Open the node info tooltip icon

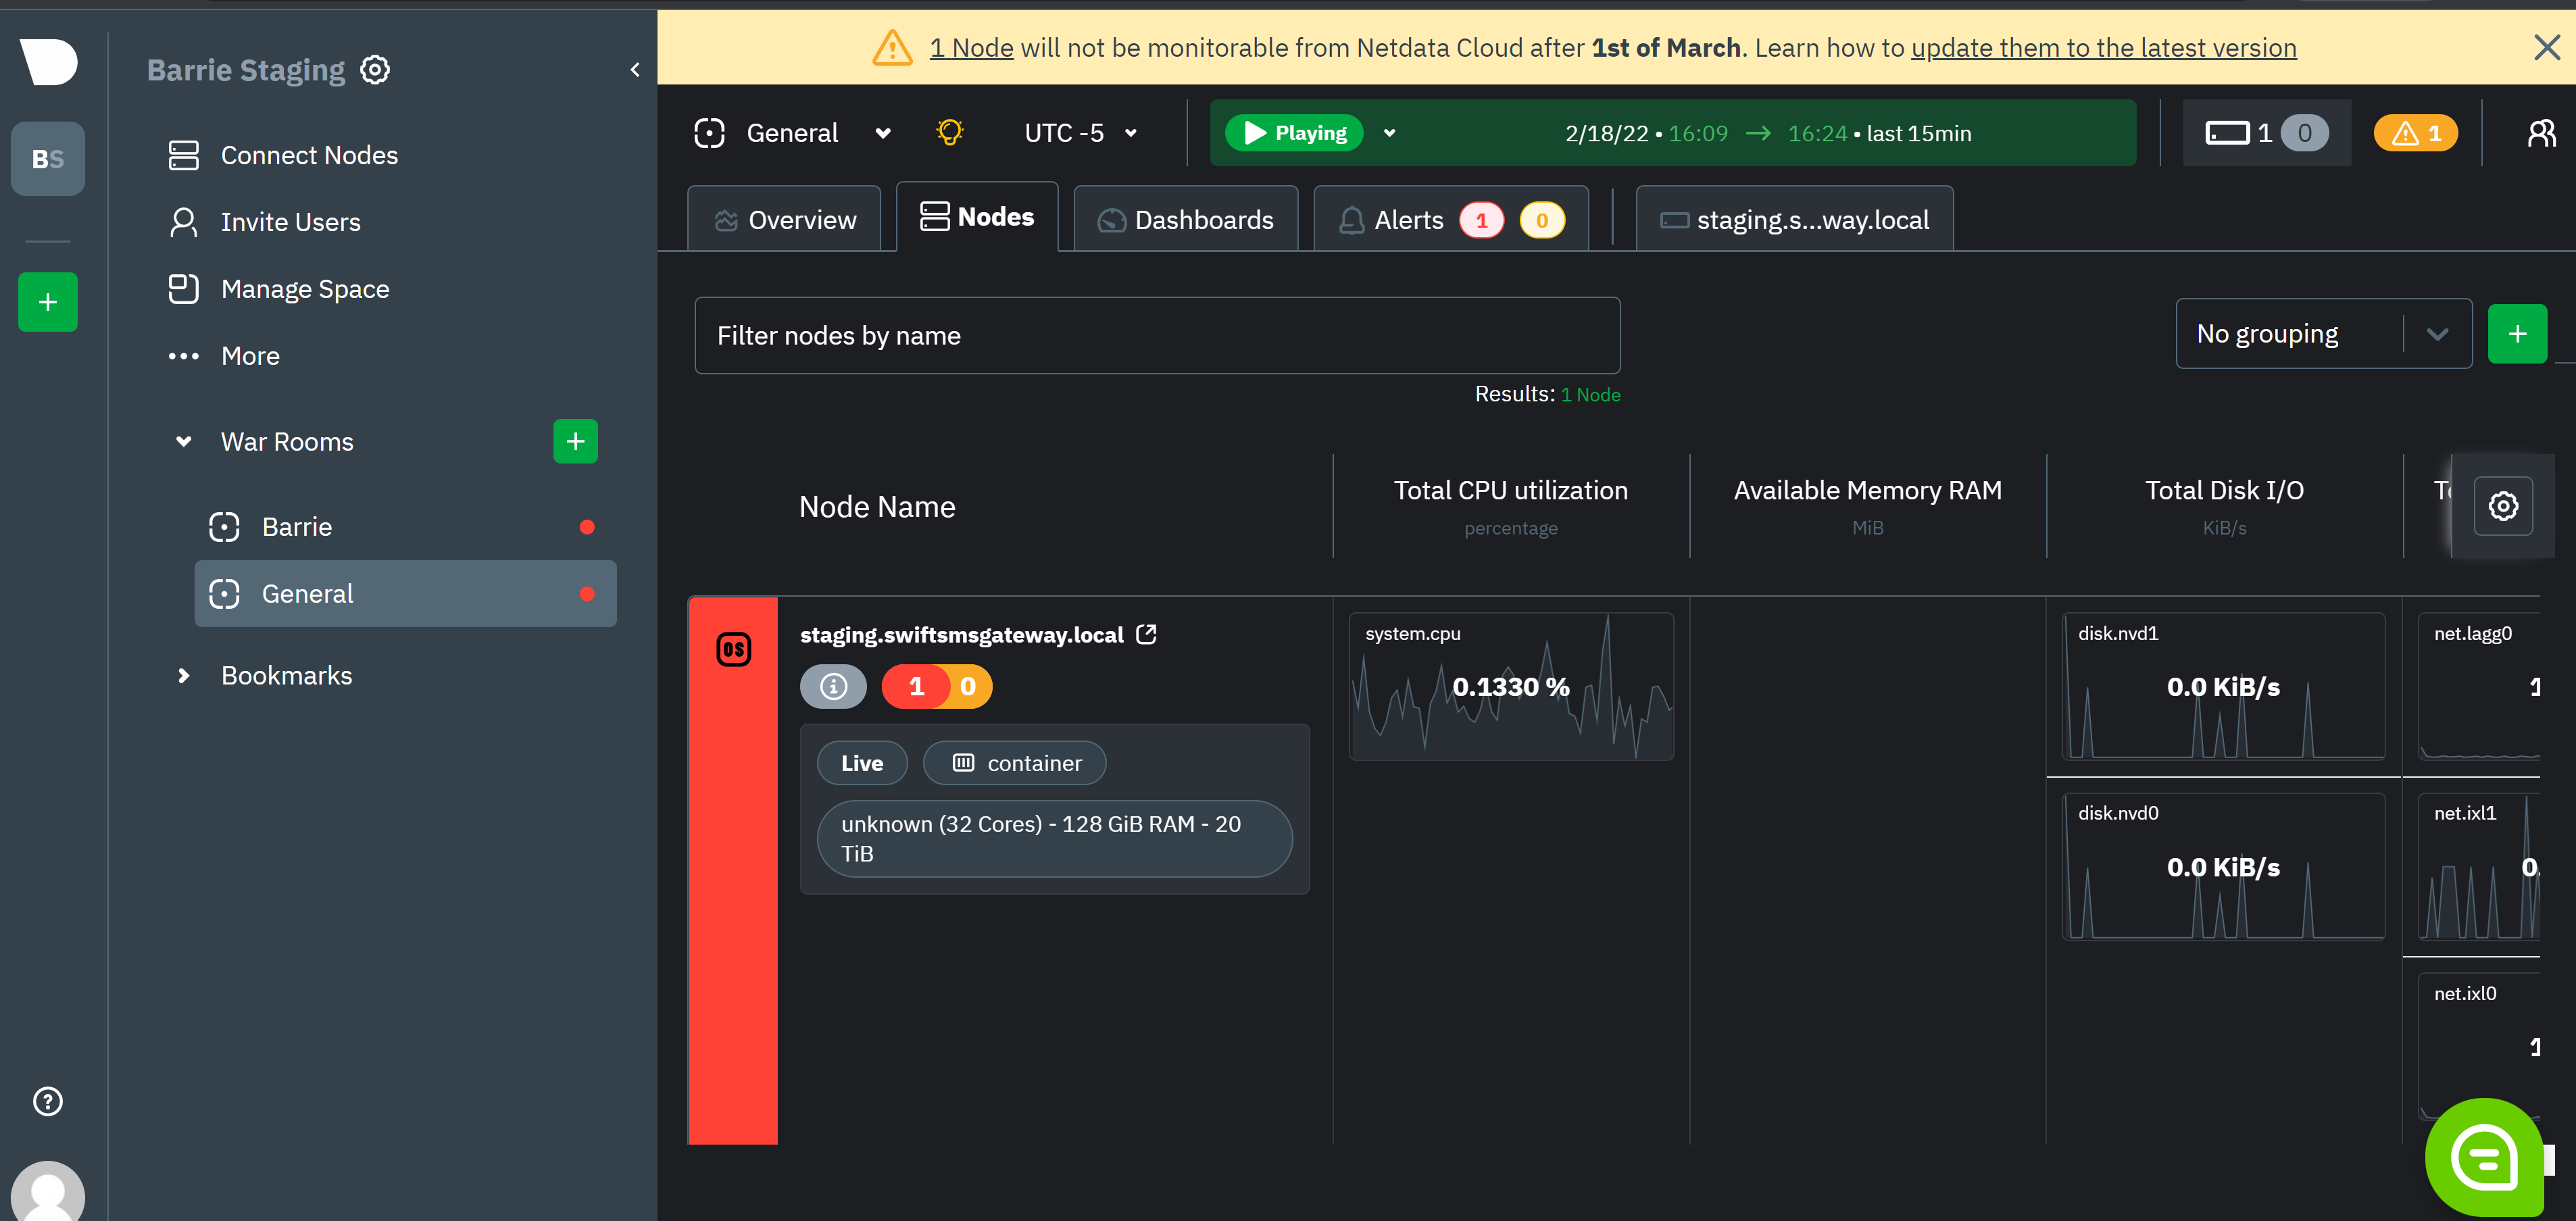pos(833,686)
